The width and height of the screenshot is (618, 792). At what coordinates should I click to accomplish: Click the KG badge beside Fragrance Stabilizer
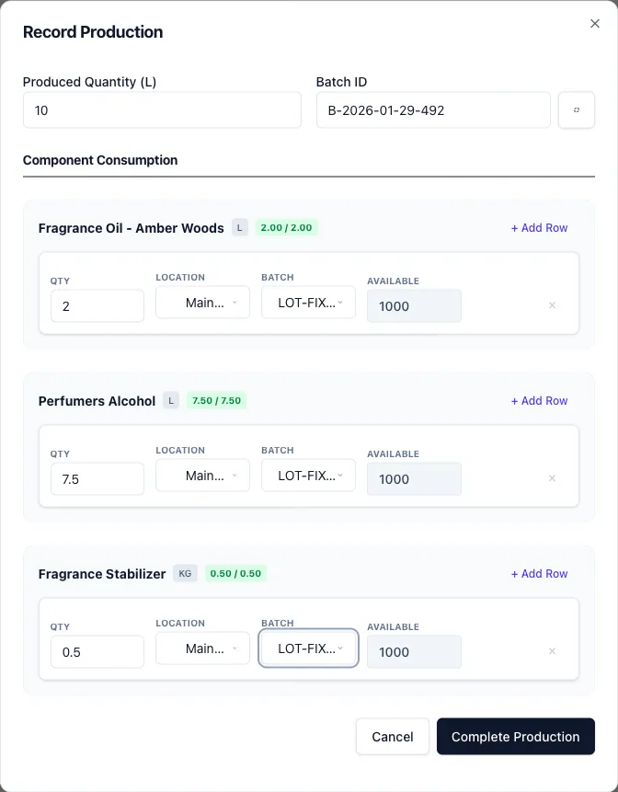point(185,573)
